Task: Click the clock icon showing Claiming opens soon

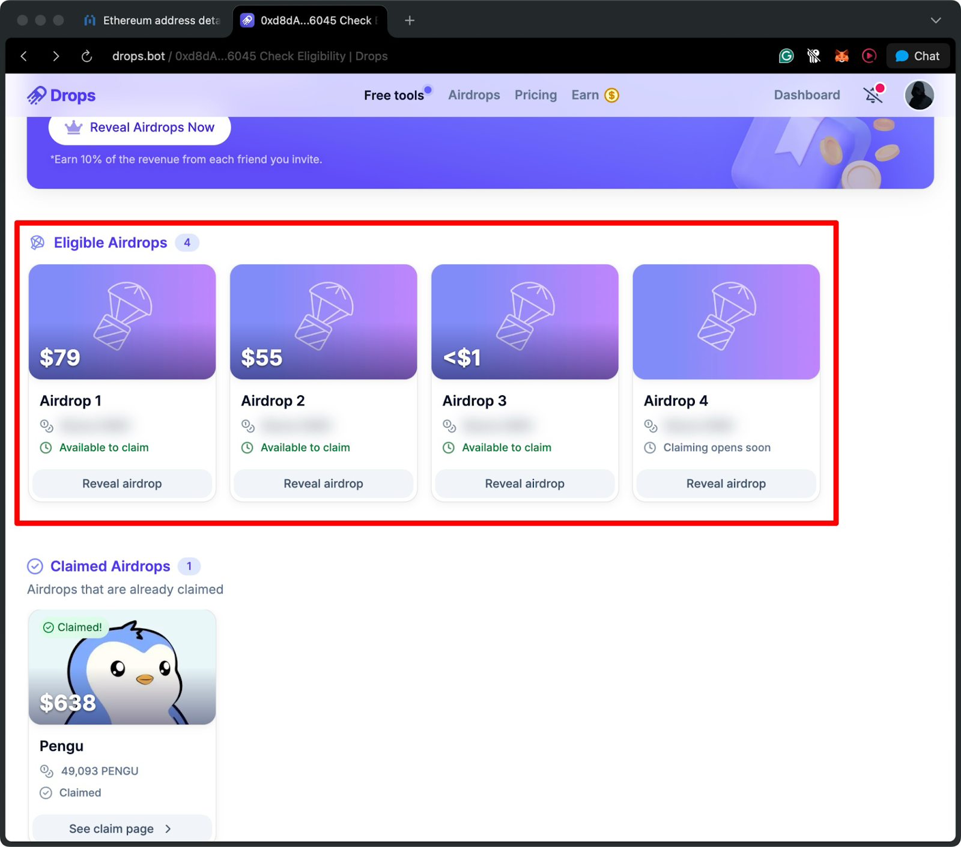Action: (x=649, y=448)
